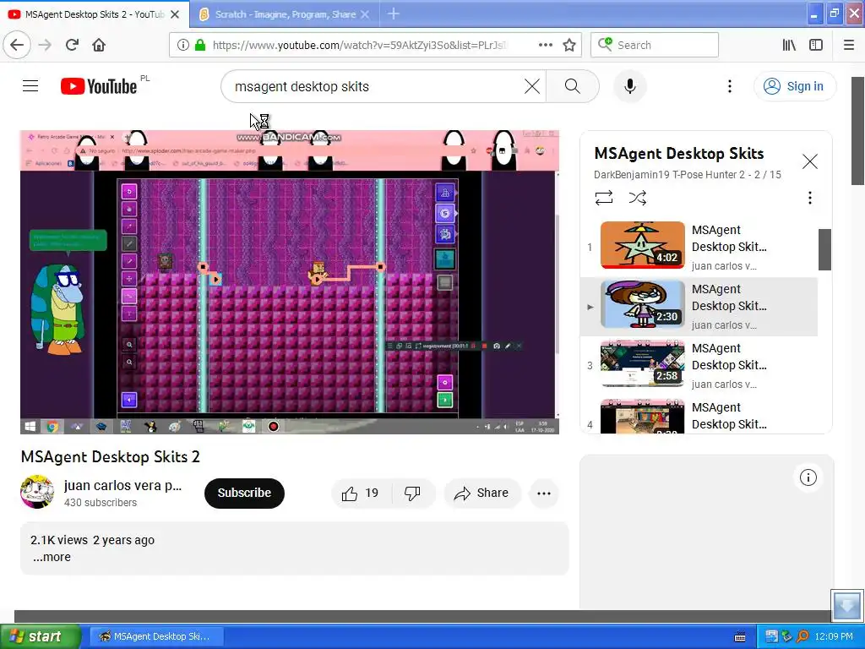
Task: Open a new browser tab with plus
Action: [x=394, y=14]
